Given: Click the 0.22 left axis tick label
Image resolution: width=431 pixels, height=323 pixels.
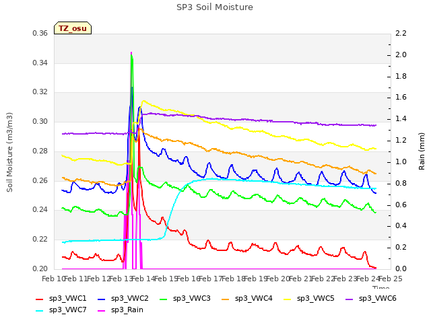Looking at the screenshot, I should (40, 240).
